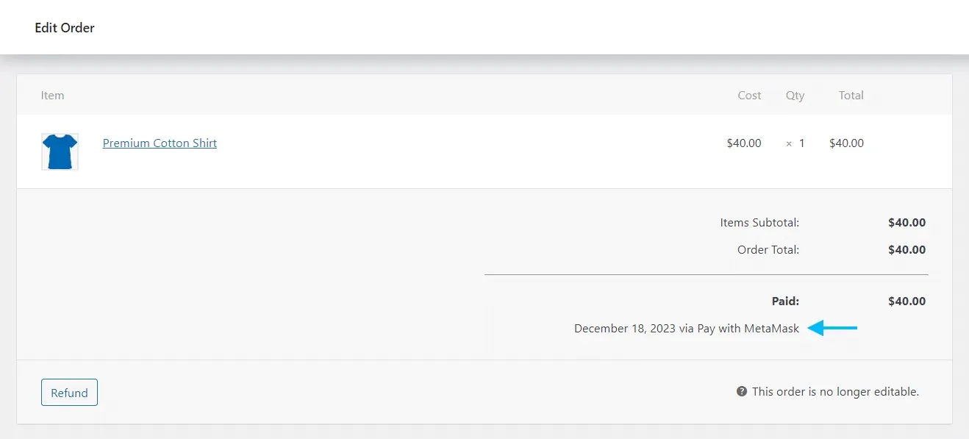
Task: Click the Refund button
Action: [x=69, y=392]
